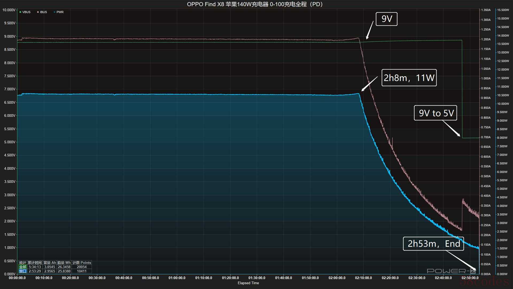Click the teal PWR legend swatch
Image resolution: width=513 pixels, height=289 pixels.
click(55, 12)
